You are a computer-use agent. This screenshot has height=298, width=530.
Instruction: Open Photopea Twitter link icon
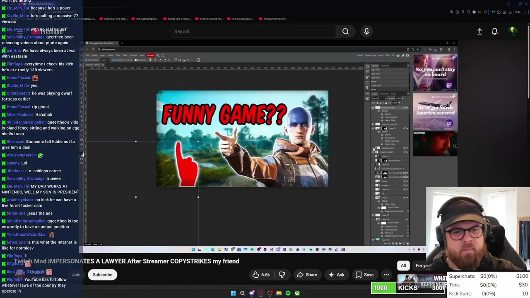403,55
